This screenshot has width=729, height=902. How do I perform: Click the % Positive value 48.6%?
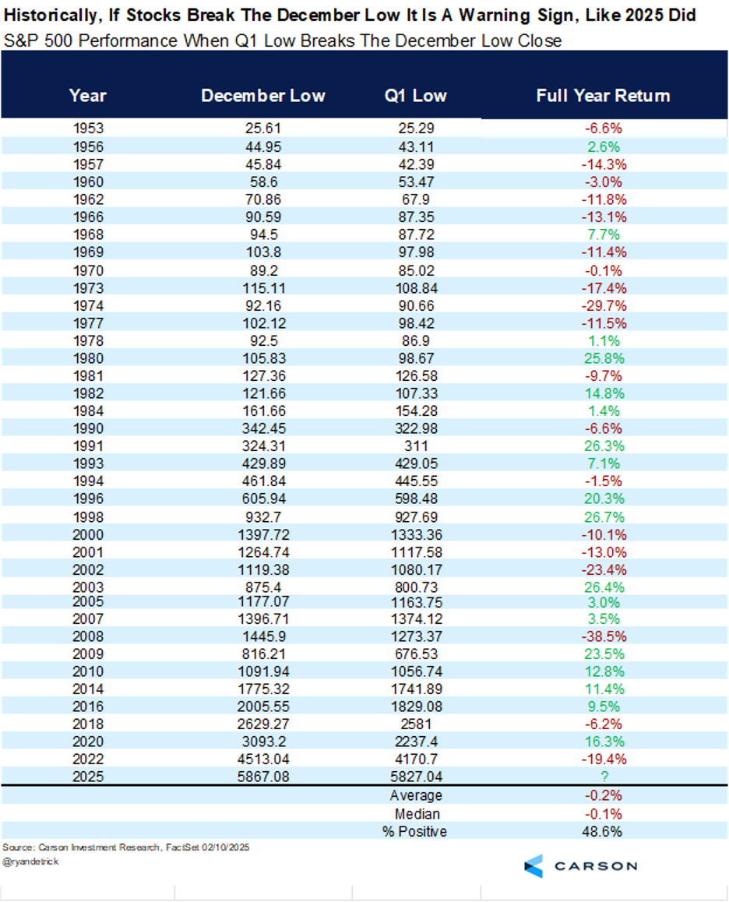(x=604, y=831)
